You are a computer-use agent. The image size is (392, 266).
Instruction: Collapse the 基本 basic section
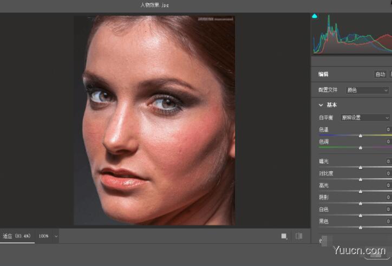coord(321,105)
